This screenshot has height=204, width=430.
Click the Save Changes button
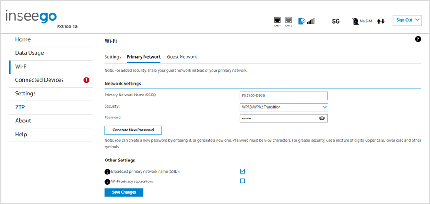(x=124, y=192)
